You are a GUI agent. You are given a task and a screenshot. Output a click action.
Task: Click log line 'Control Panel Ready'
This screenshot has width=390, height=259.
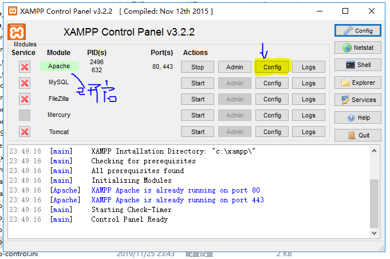(x=129, y=219)
